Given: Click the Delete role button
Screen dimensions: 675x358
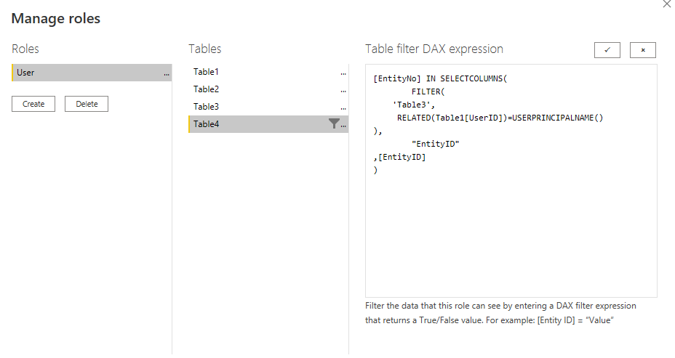Looking at the screenshot, I should 87,104.
